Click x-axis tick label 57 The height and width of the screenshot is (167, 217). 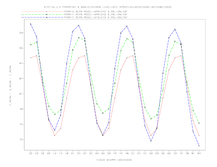145,153
